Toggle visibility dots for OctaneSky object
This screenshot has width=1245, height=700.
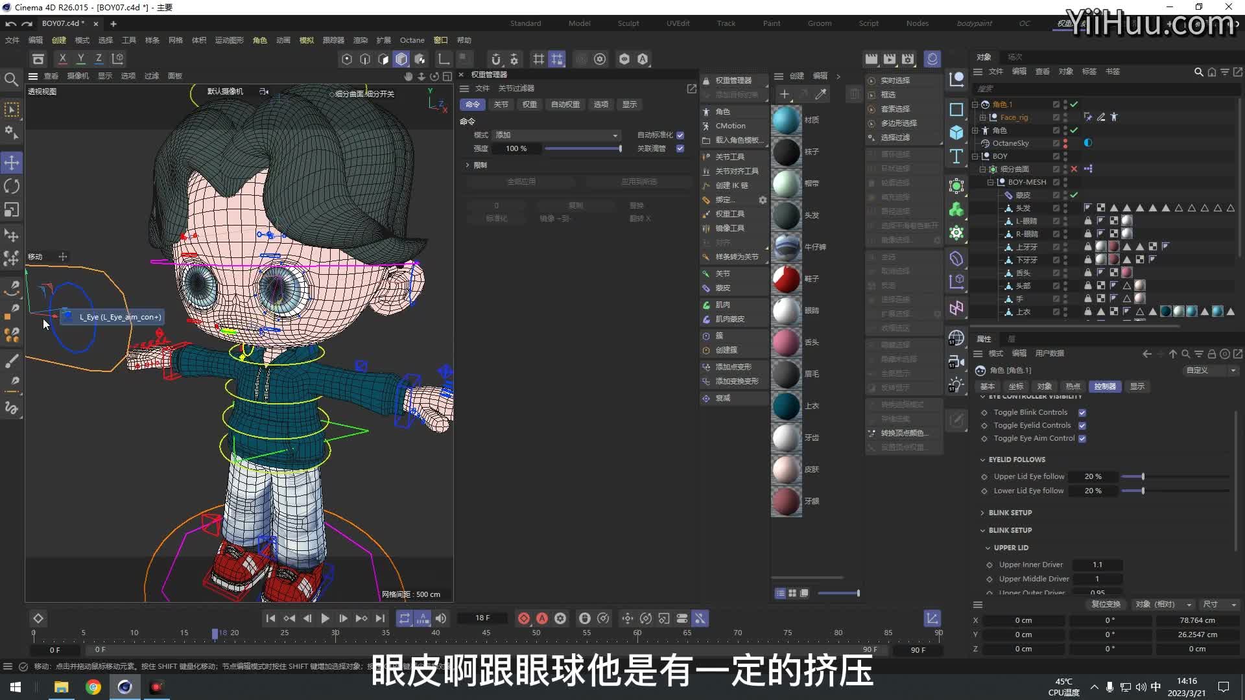point(1065,143)
